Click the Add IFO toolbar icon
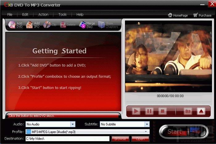 (33, 25)
